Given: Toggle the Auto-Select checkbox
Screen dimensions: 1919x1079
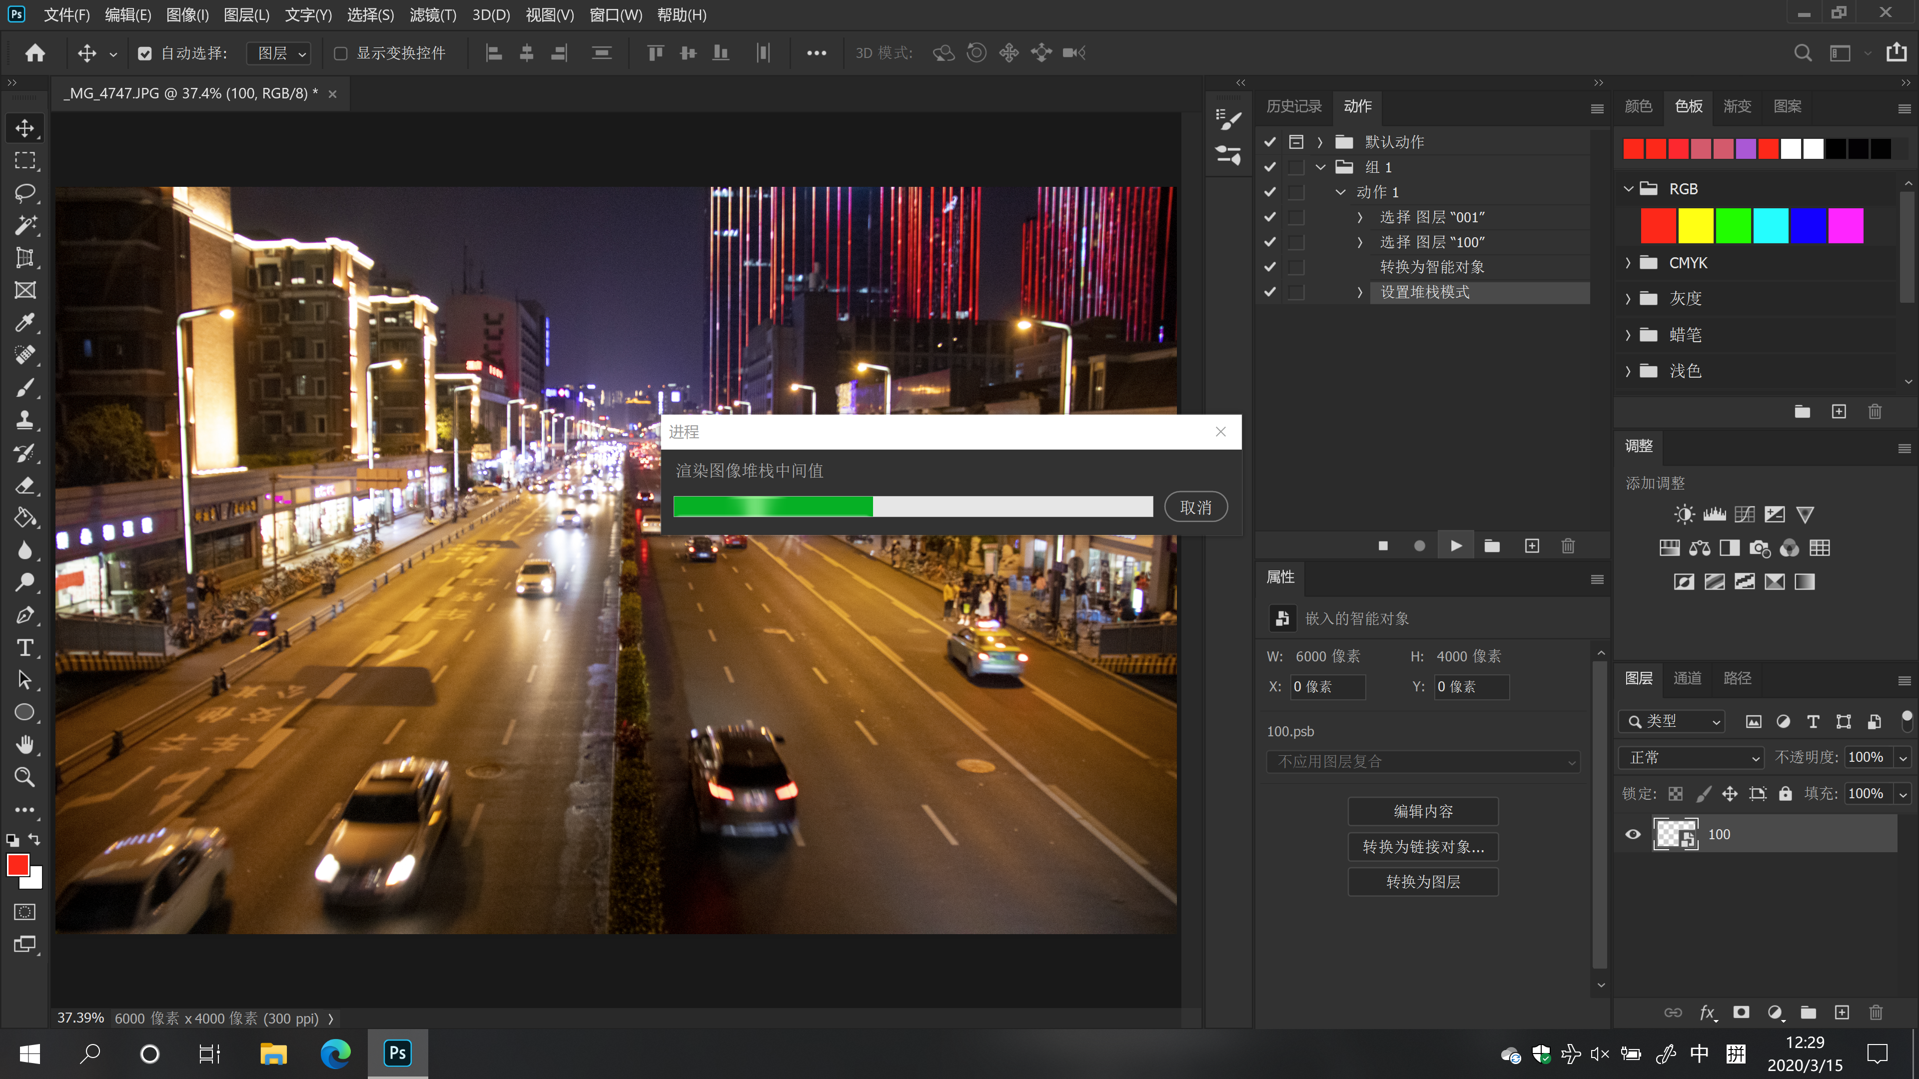Looking at the screenshot, I should click(144, 53).
